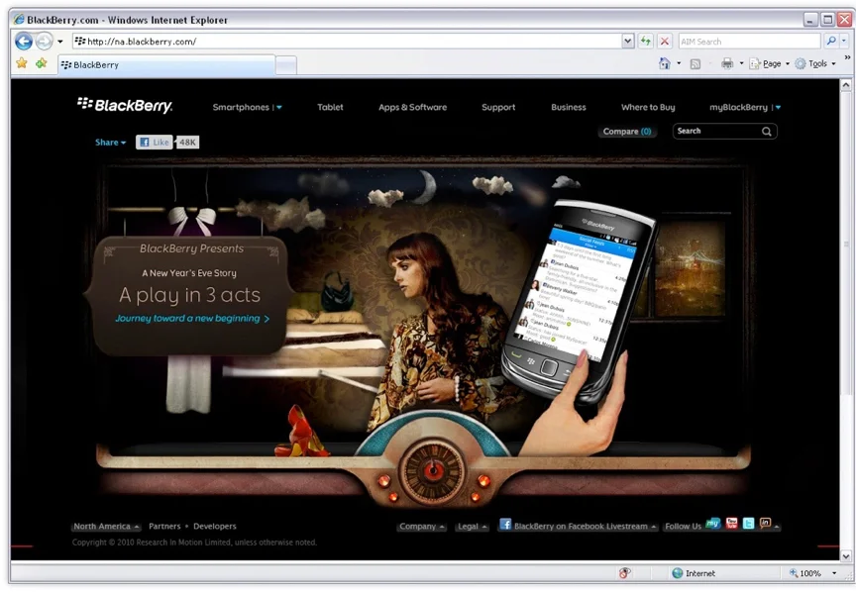Image resolution: width=856 pixels, height=594 pixels.
Task: Print the page using the printer icon
Action: click(727, 63)
